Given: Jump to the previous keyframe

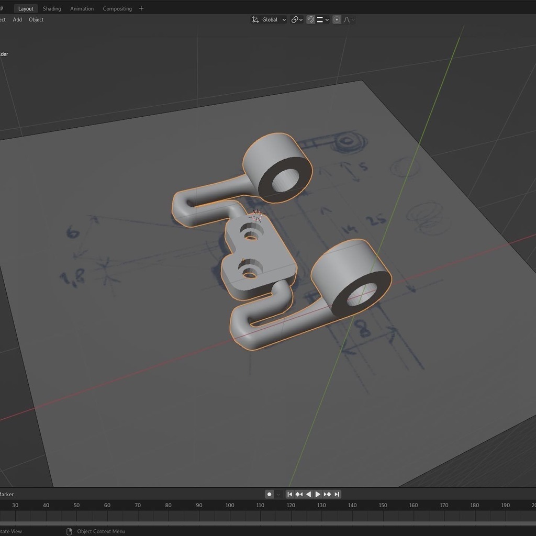Looking at the screenshot, I should point(299,494).
